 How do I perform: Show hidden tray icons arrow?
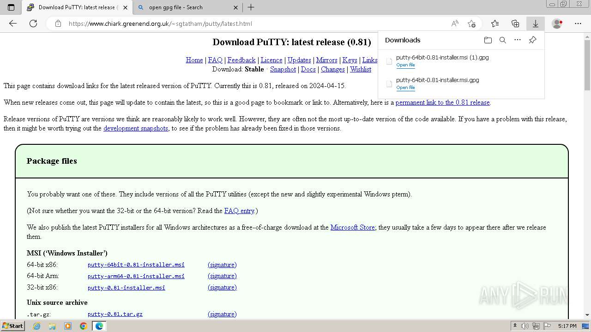click(x=515, y=326)
